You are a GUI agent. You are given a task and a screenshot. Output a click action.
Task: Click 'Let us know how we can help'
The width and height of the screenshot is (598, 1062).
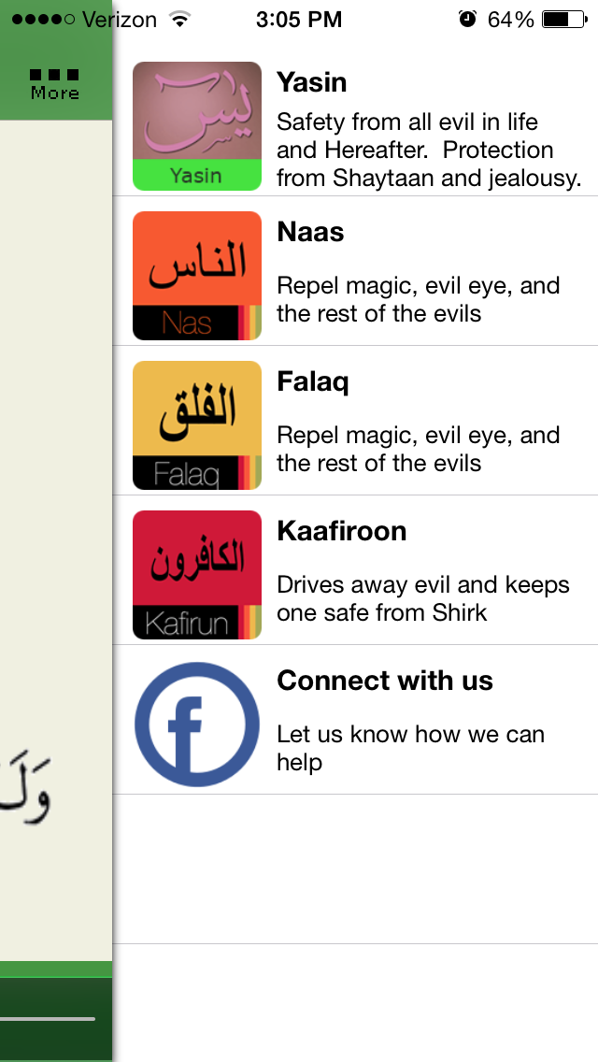tap(410, 748)
